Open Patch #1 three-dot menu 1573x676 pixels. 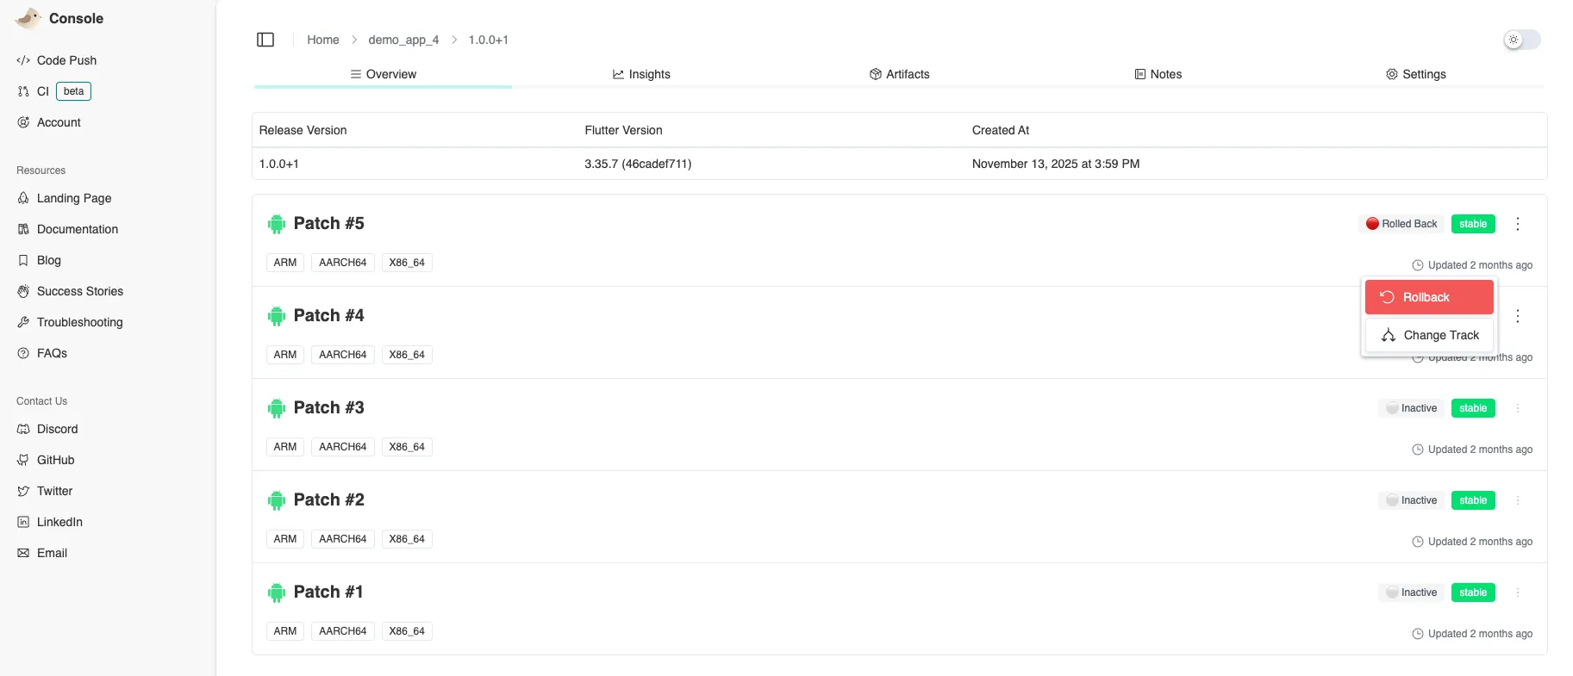coord(1518,592)
